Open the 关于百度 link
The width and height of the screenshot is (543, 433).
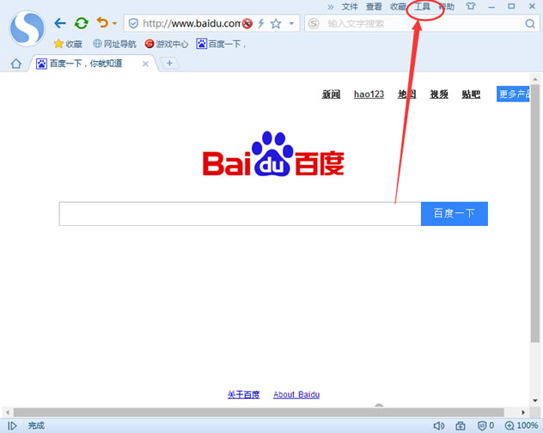click(x=243, y=394)
